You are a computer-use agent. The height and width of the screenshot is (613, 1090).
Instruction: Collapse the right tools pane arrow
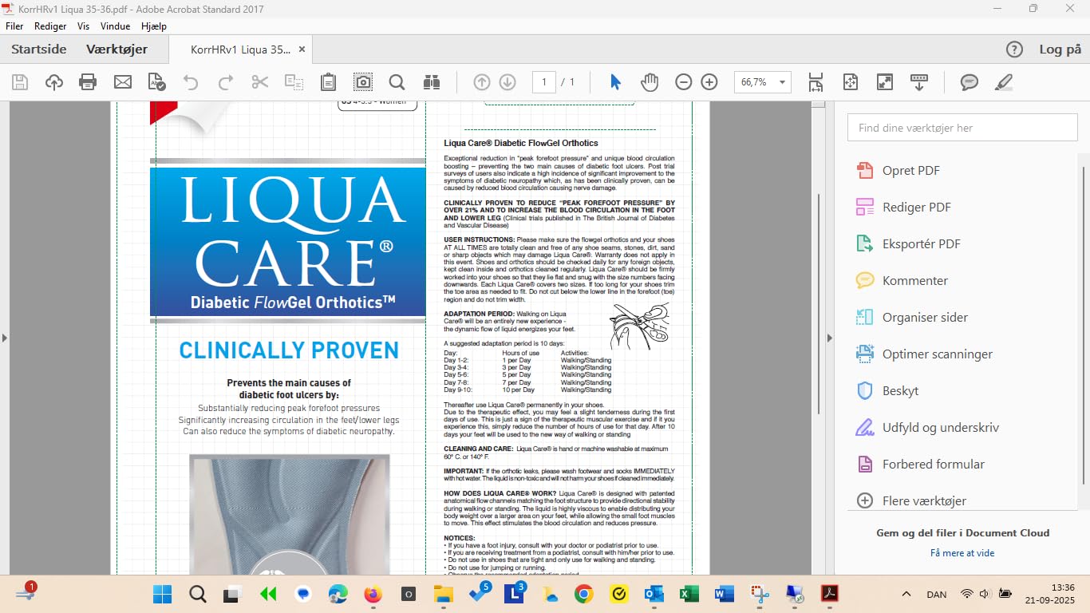coord(828,338)
